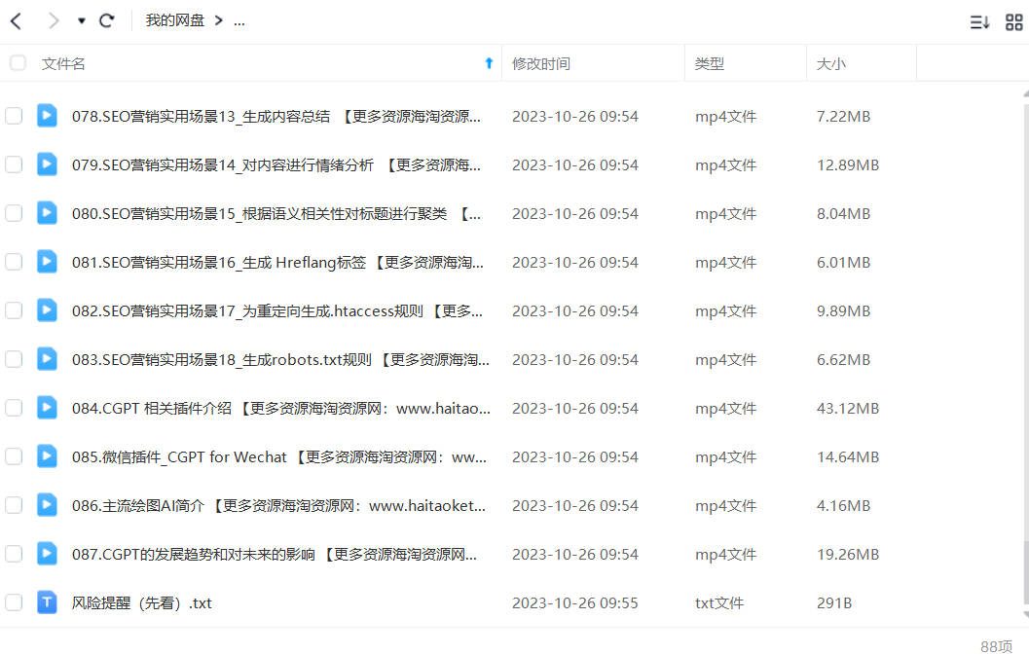Open the navigation history dropdown triangle
Viewport: 1029px width, 655px height.
pyautogui.click(x=82, y=21)
